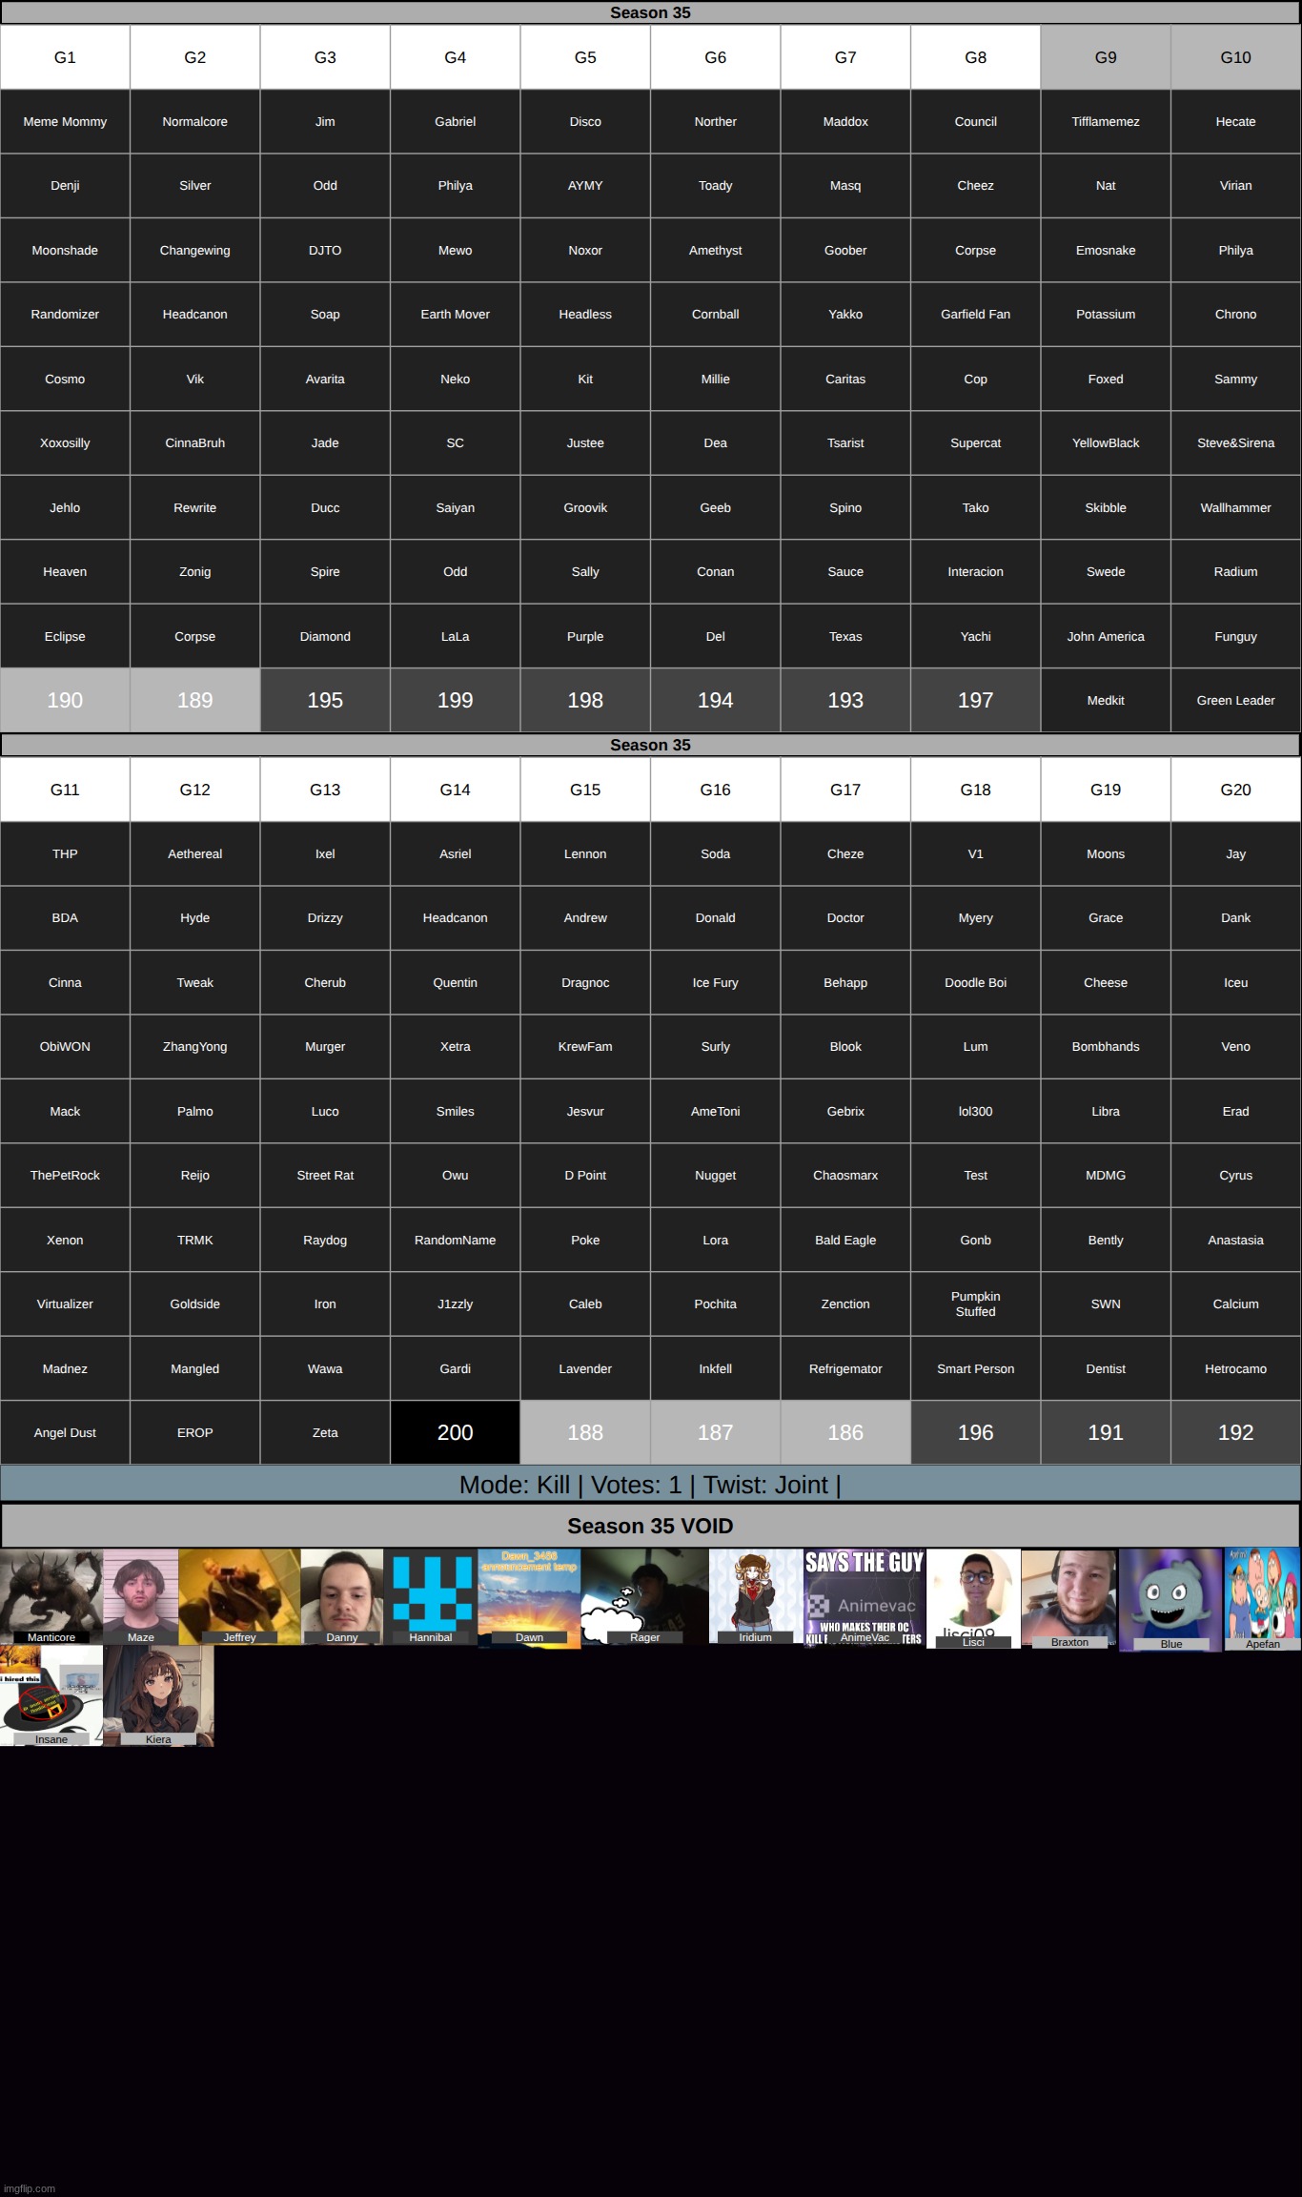Open the Hannibal blue pixel avatar
1302x2197 pixels.
[x=431, y=1594]
